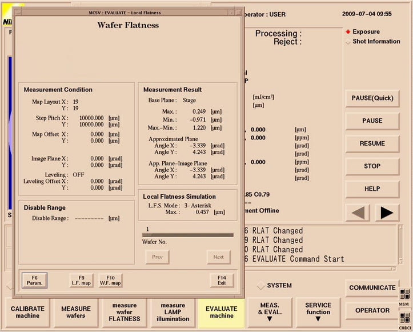Open the window menu of Local Flatness dialog

[18, 13]
